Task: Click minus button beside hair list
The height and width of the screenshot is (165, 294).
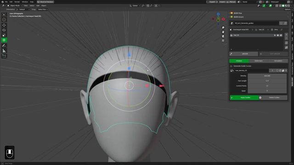Action: point(286,38)
